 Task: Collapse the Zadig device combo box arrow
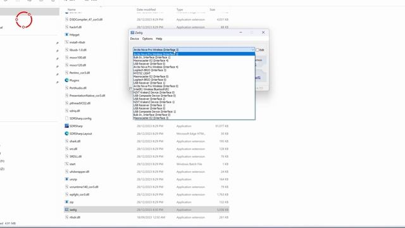[252, 49]
